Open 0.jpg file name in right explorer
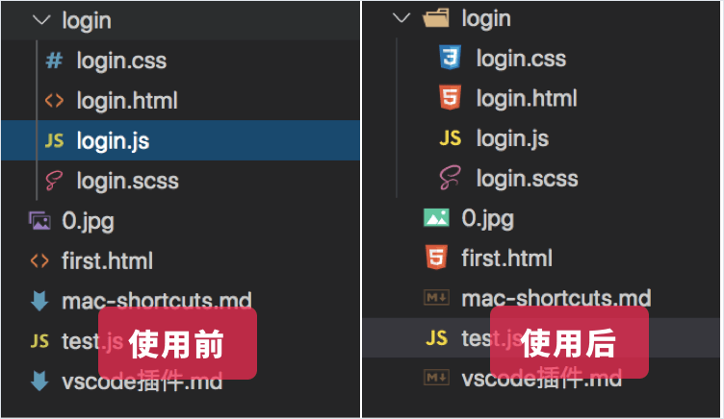Screen dimensions: 724x419 (487, 219)
